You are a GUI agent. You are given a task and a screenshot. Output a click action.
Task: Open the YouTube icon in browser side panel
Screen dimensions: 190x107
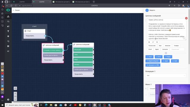click(x=2, y=73)
